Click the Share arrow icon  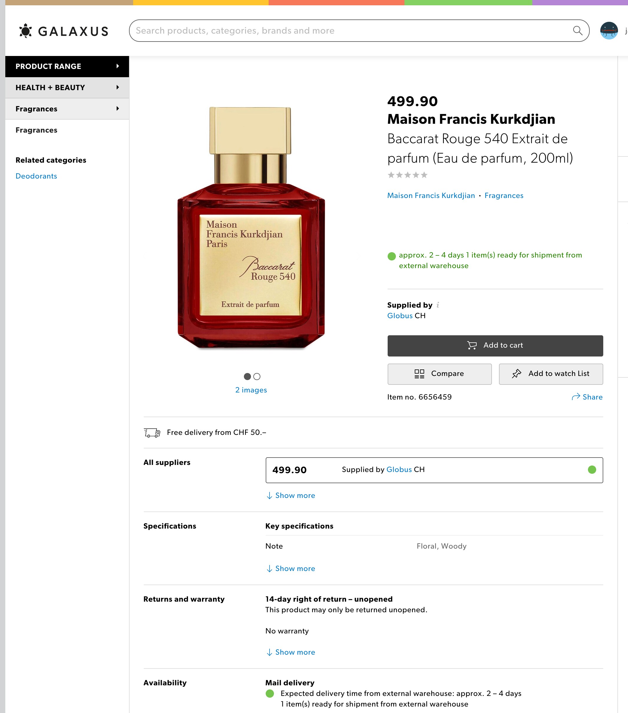pyautogui.click(x=576, y=397)
